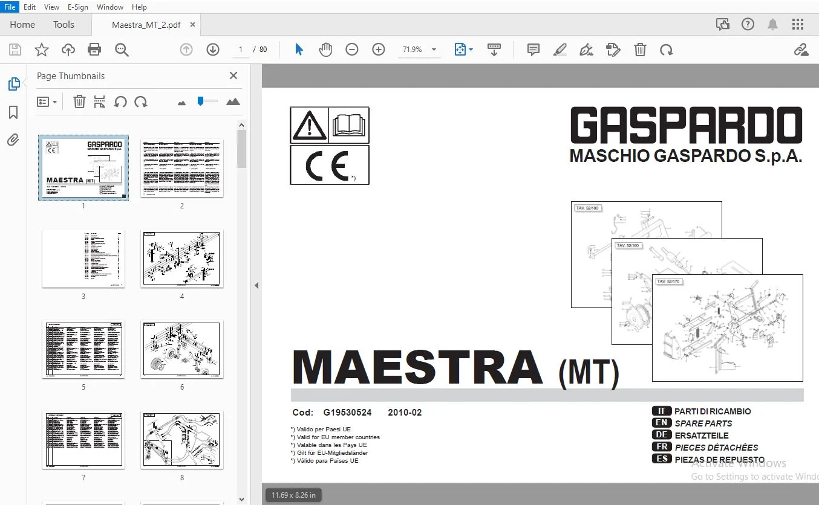Open the zoom percentage dropdown
This screenshot has height=505, width=819.
(x=434, y=50)
